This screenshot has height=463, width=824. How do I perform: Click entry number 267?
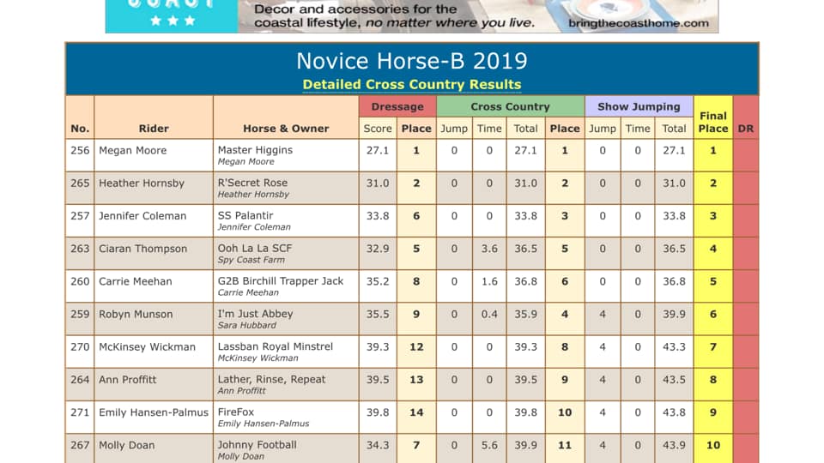(x=80, y=445)
